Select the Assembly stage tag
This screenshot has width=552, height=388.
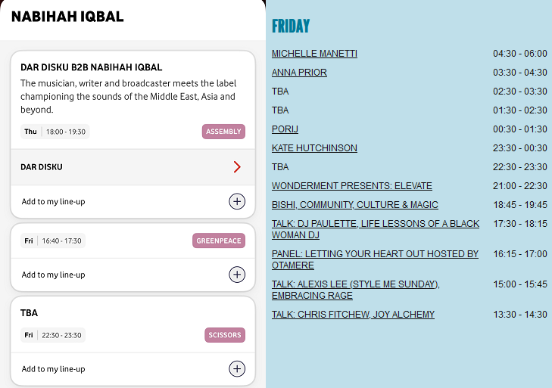[223, 132]
